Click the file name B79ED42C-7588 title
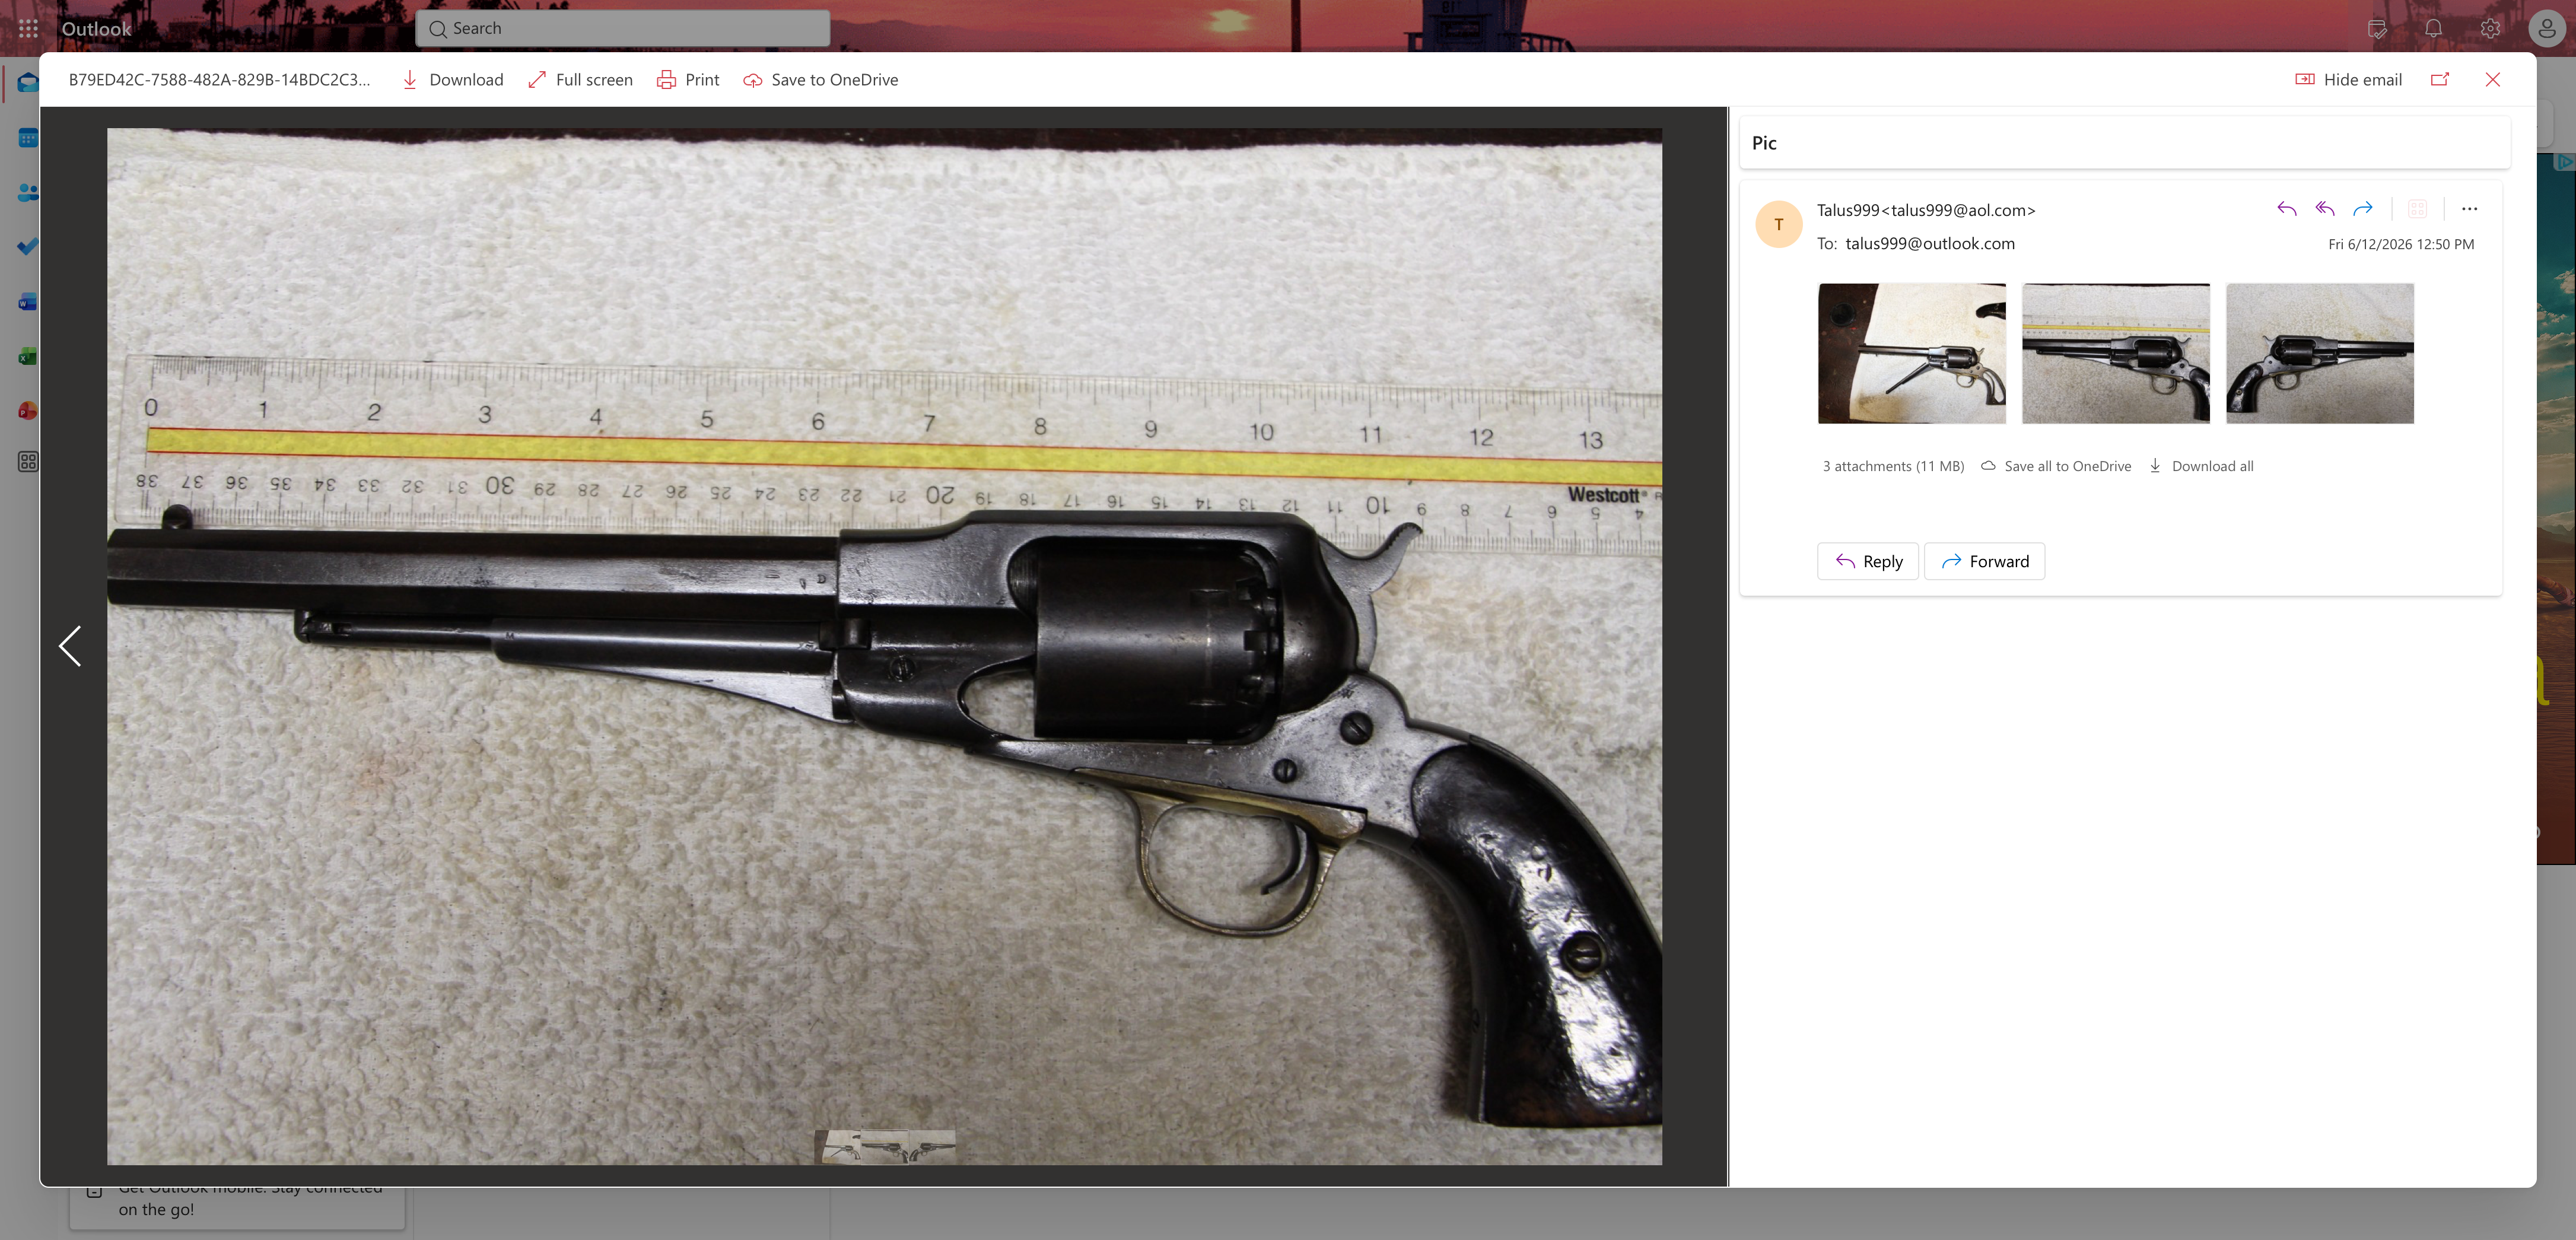 click(219, 80)
